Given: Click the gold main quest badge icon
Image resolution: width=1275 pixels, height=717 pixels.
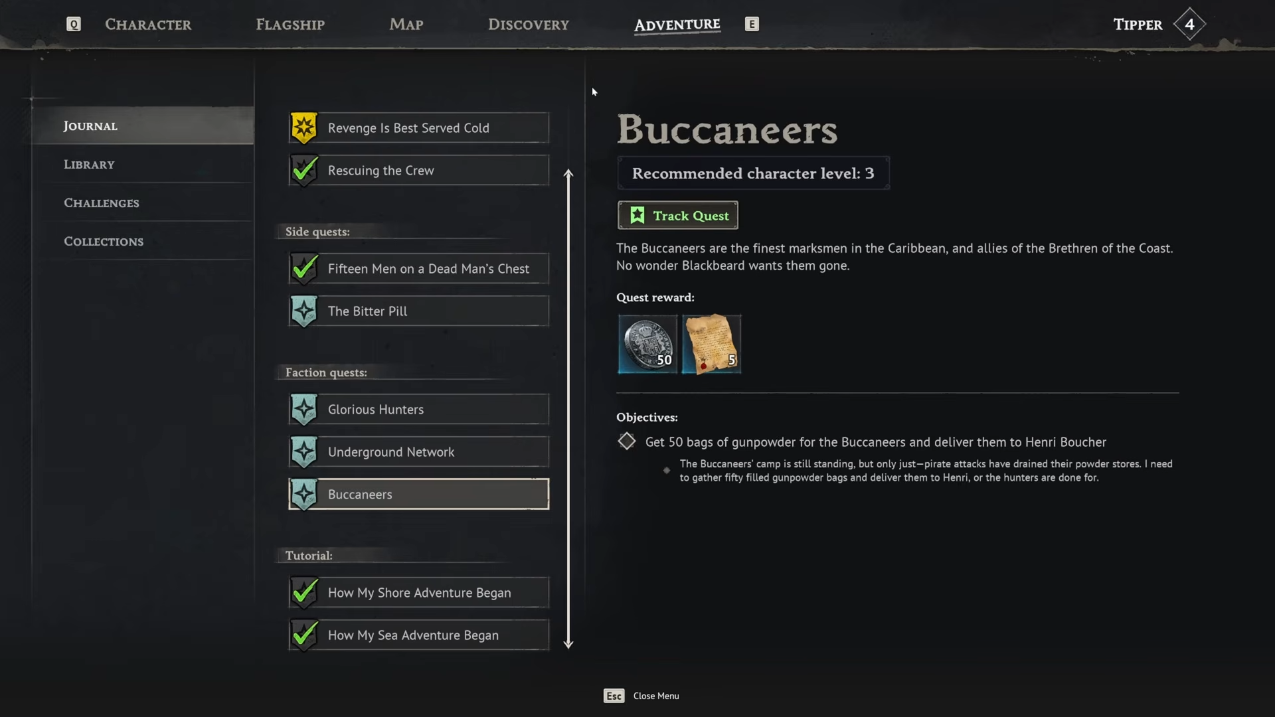Looking at the screenshot, I should (304, 127).
